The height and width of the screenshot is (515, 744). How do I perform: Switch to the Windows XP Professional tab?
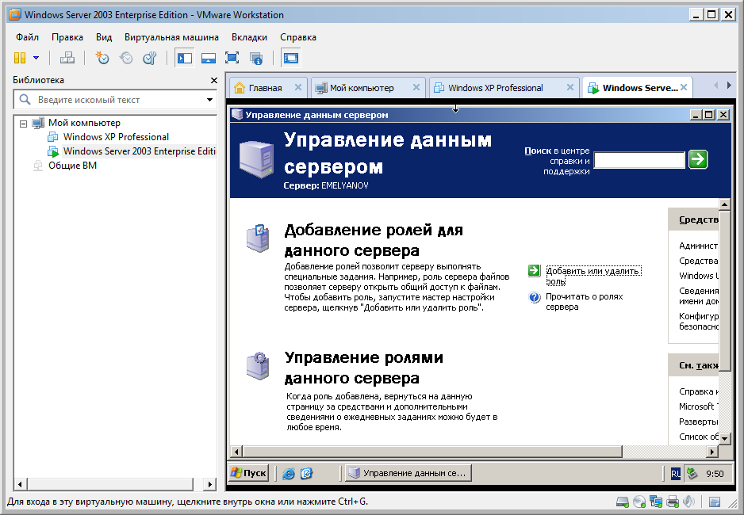pyautogui.click(x=496, y=88)
